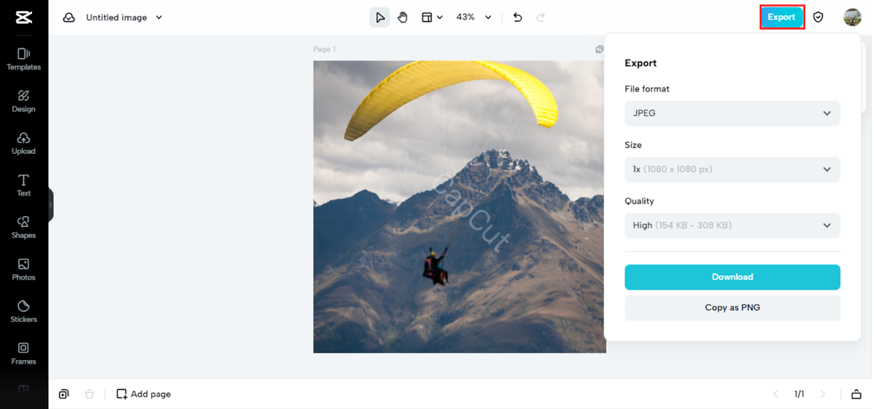
Task: Click the Export button
Action: (782, 17)
